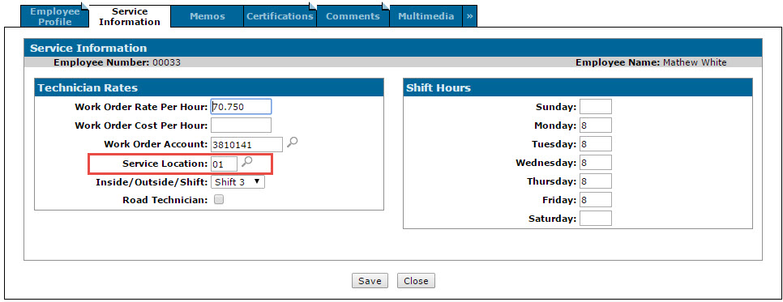Viewport: 783px width, 302px height.
Task: Click the Sunday shift hours field
Action: point(595,106)
